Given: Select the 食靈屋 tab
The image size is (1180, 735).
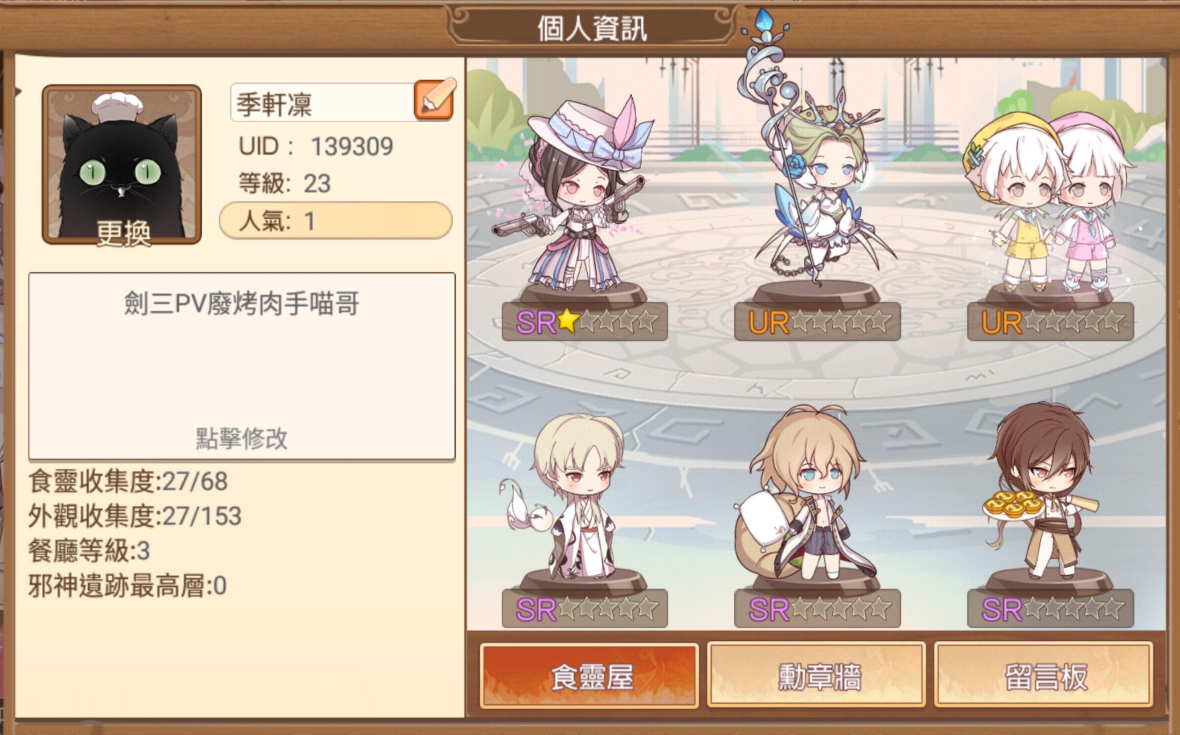Looking at the screenshot, I should point(589,675).
